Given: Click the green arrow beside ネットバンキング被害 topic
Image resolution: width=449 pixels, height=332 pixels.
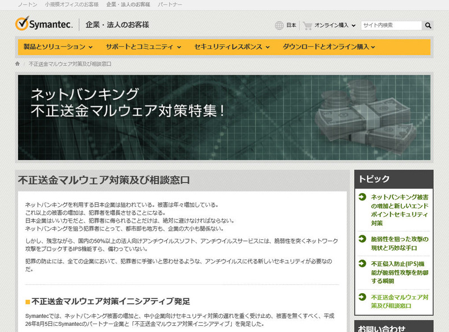Looking at the screenshot, I should click(x=363, y=197).
